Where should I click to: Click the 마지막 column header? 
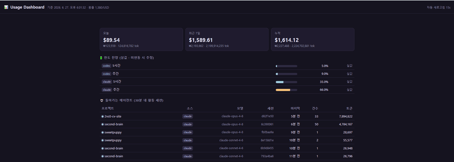[295, 108]
